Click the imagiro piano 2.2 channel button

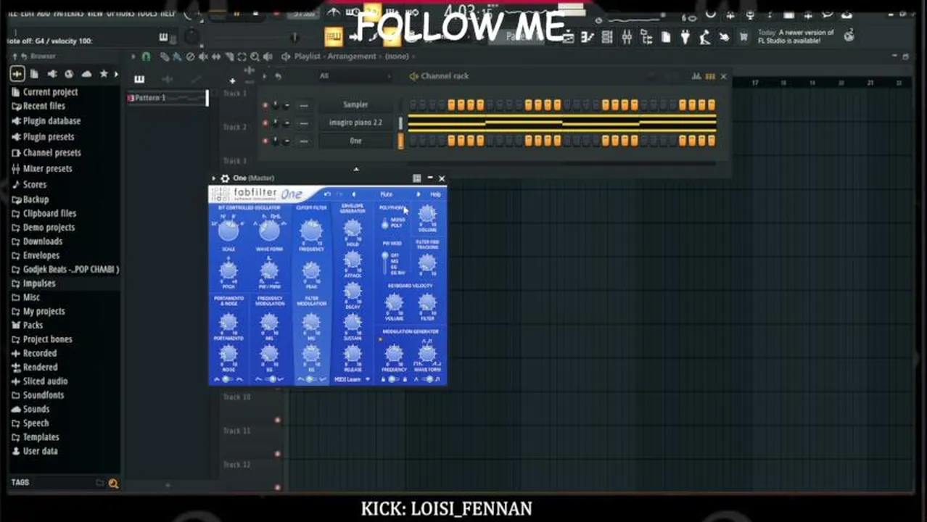pos(355,123)
